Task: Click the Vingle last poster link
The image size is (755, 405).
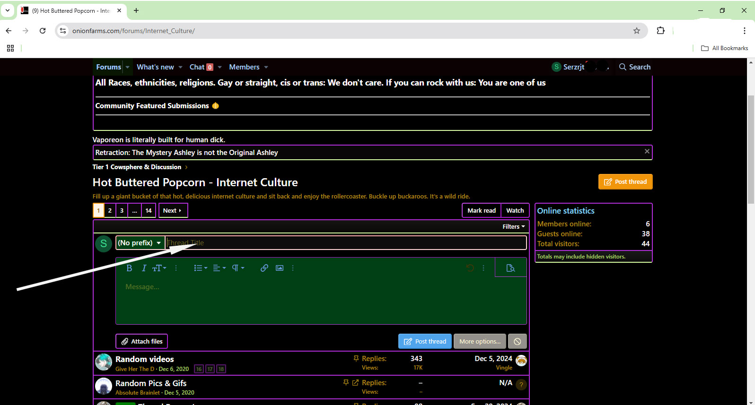Action: (x=504, y=368)
